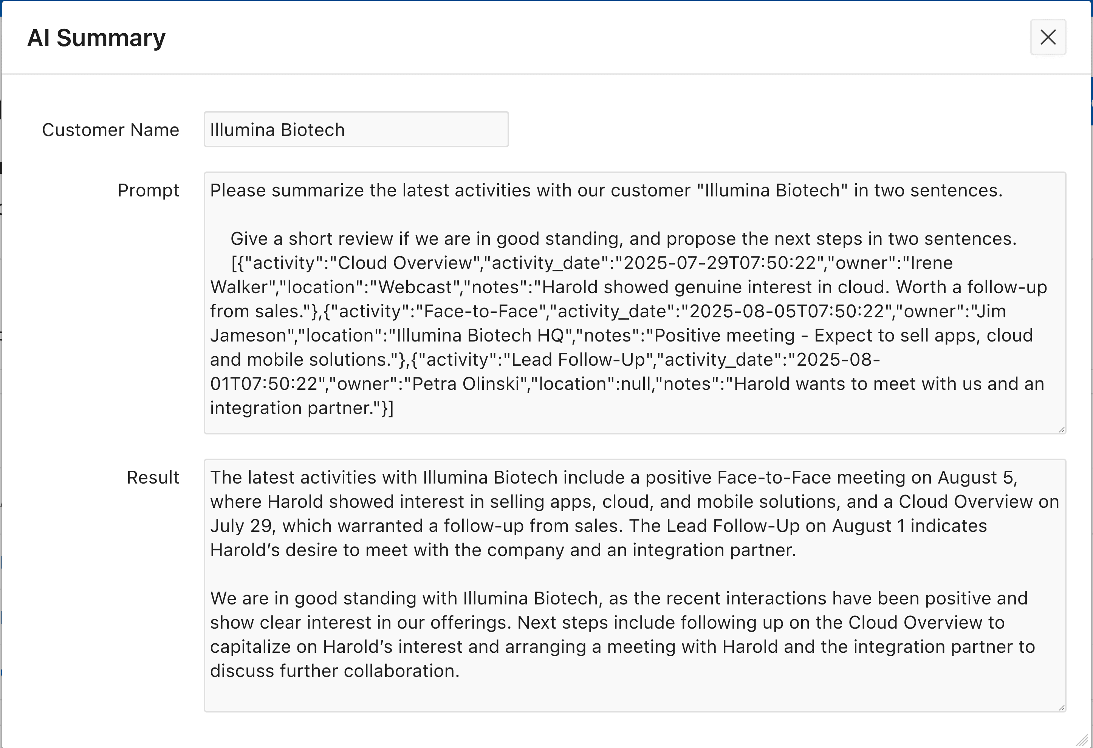This screenshot has height=748, width=1093.
Task: Click the "AI Summary" dialog title
Action: (96, 38)
